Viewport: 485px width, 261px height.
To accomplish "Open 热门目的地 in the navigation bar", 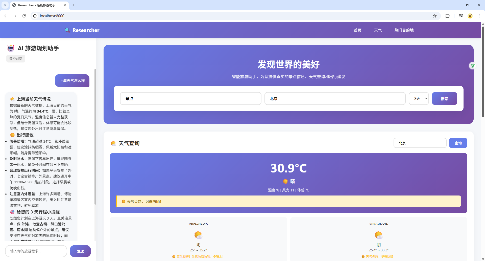I will coord(404,30).
